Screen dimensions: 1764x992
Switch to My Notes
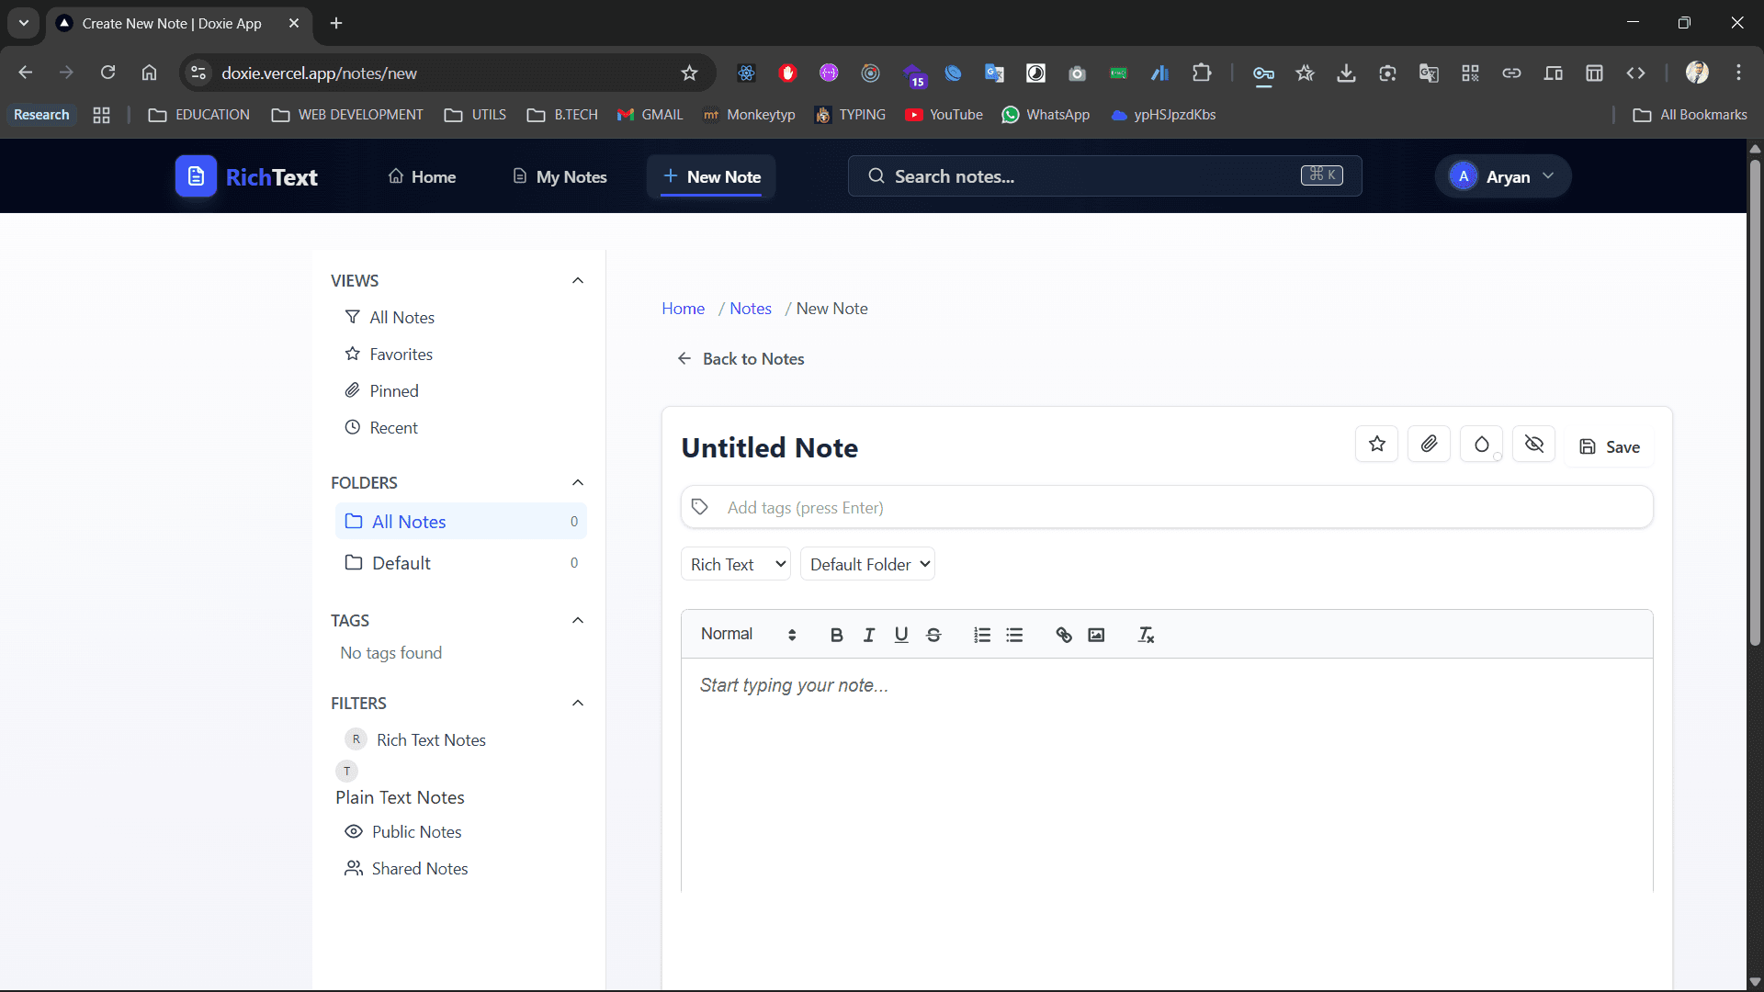pyautogui.click(x=559, y=176)
